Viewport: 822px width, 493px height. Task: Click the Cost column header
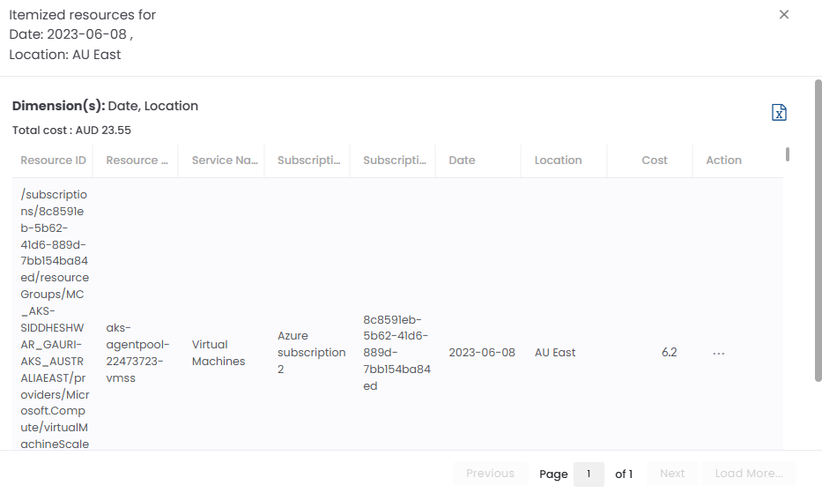(654, 161)
